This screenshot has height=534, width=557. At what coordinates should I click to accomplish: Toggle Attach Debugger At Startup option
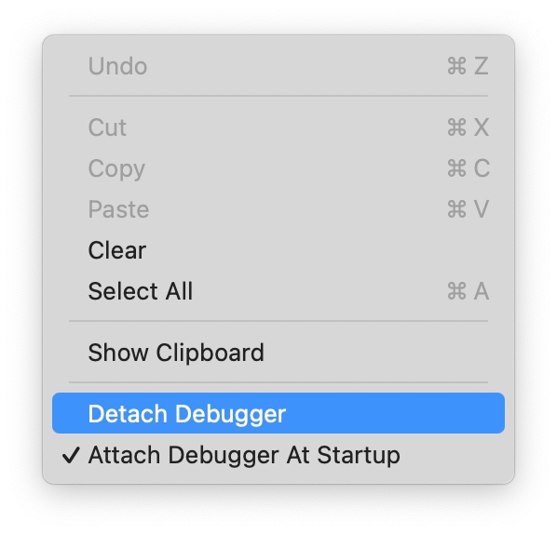point(278,455)
